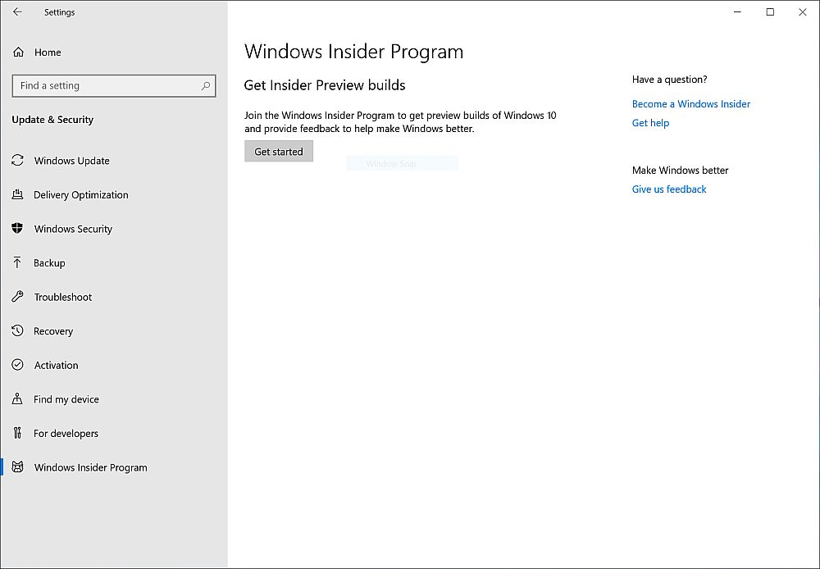Screen dimensions: 820x569
Task: Open Become a Windows Insider link
Action: [690, 103]
